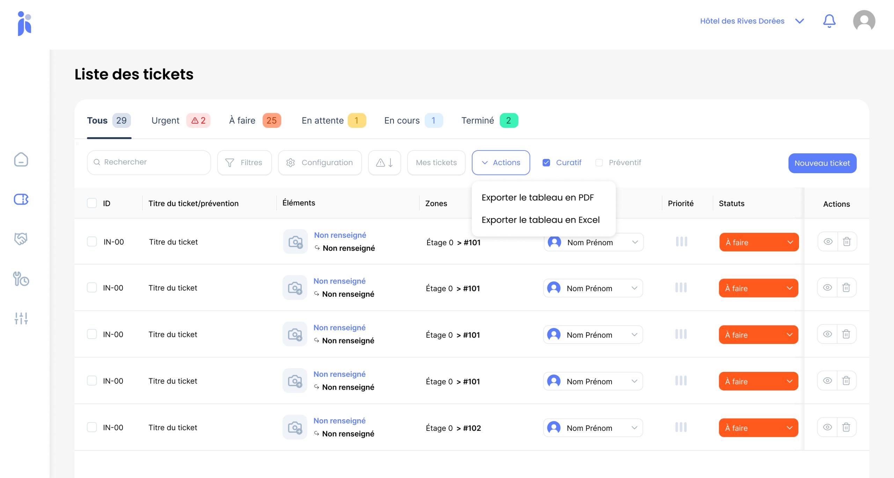Image resolution: width=894 pixels, height=478 pixels.
Task: Select Exporter le tableau en PDF
Action: [537, 198]
